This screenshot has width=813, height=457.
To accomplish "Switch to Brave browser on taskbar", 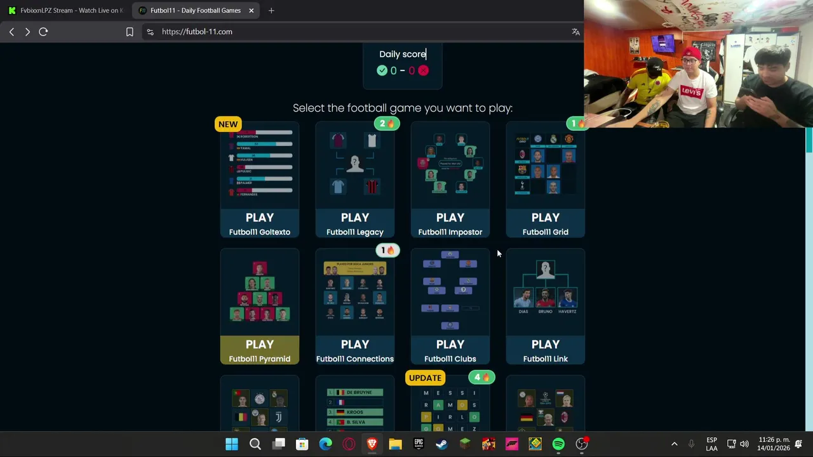I will tap(372, 444).
